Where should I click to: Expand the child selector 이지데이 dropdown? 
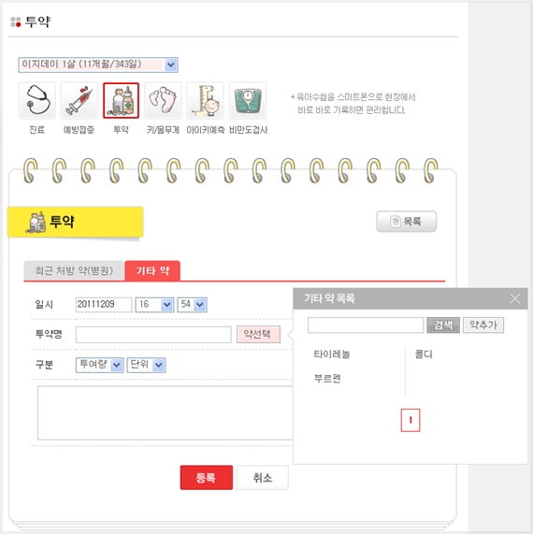coord(98,65)
